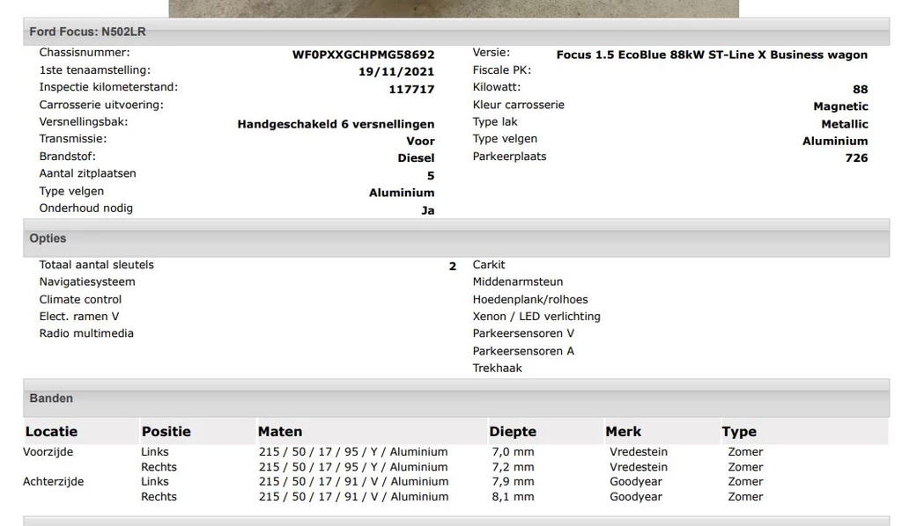Viewport: 902px width, 526px height.
Task: Click the Kilowatt value 88
Action: (x=860, y=90)
